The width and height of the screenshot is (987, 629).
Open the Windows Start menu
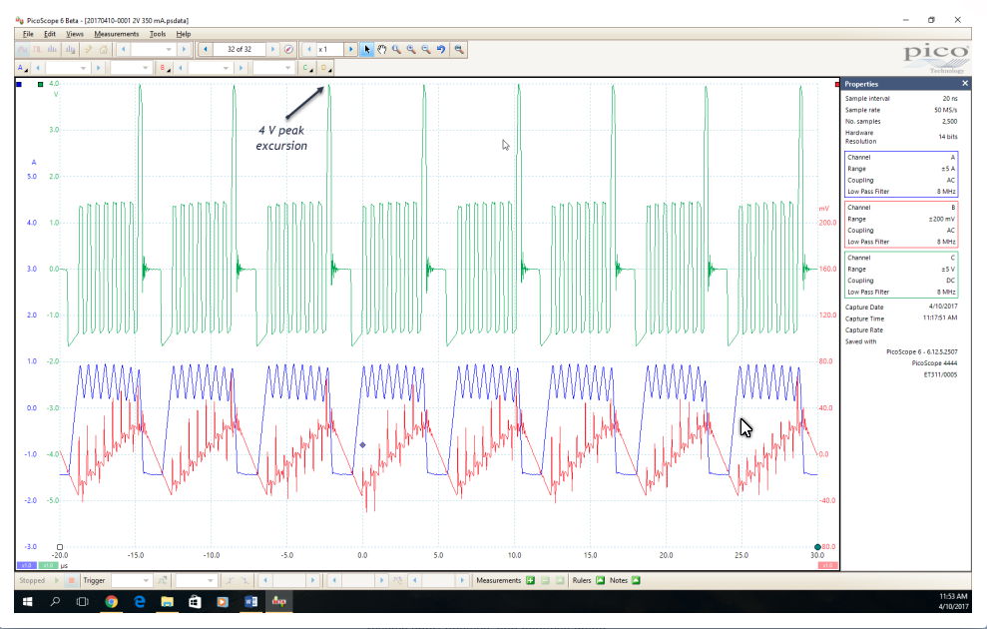tap(28, 602)
